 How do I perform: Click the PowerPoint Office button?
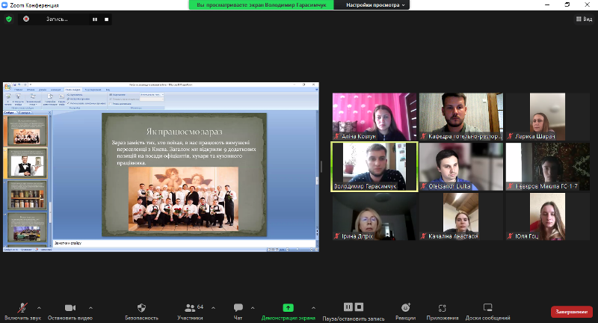click(x=7, y=87)
